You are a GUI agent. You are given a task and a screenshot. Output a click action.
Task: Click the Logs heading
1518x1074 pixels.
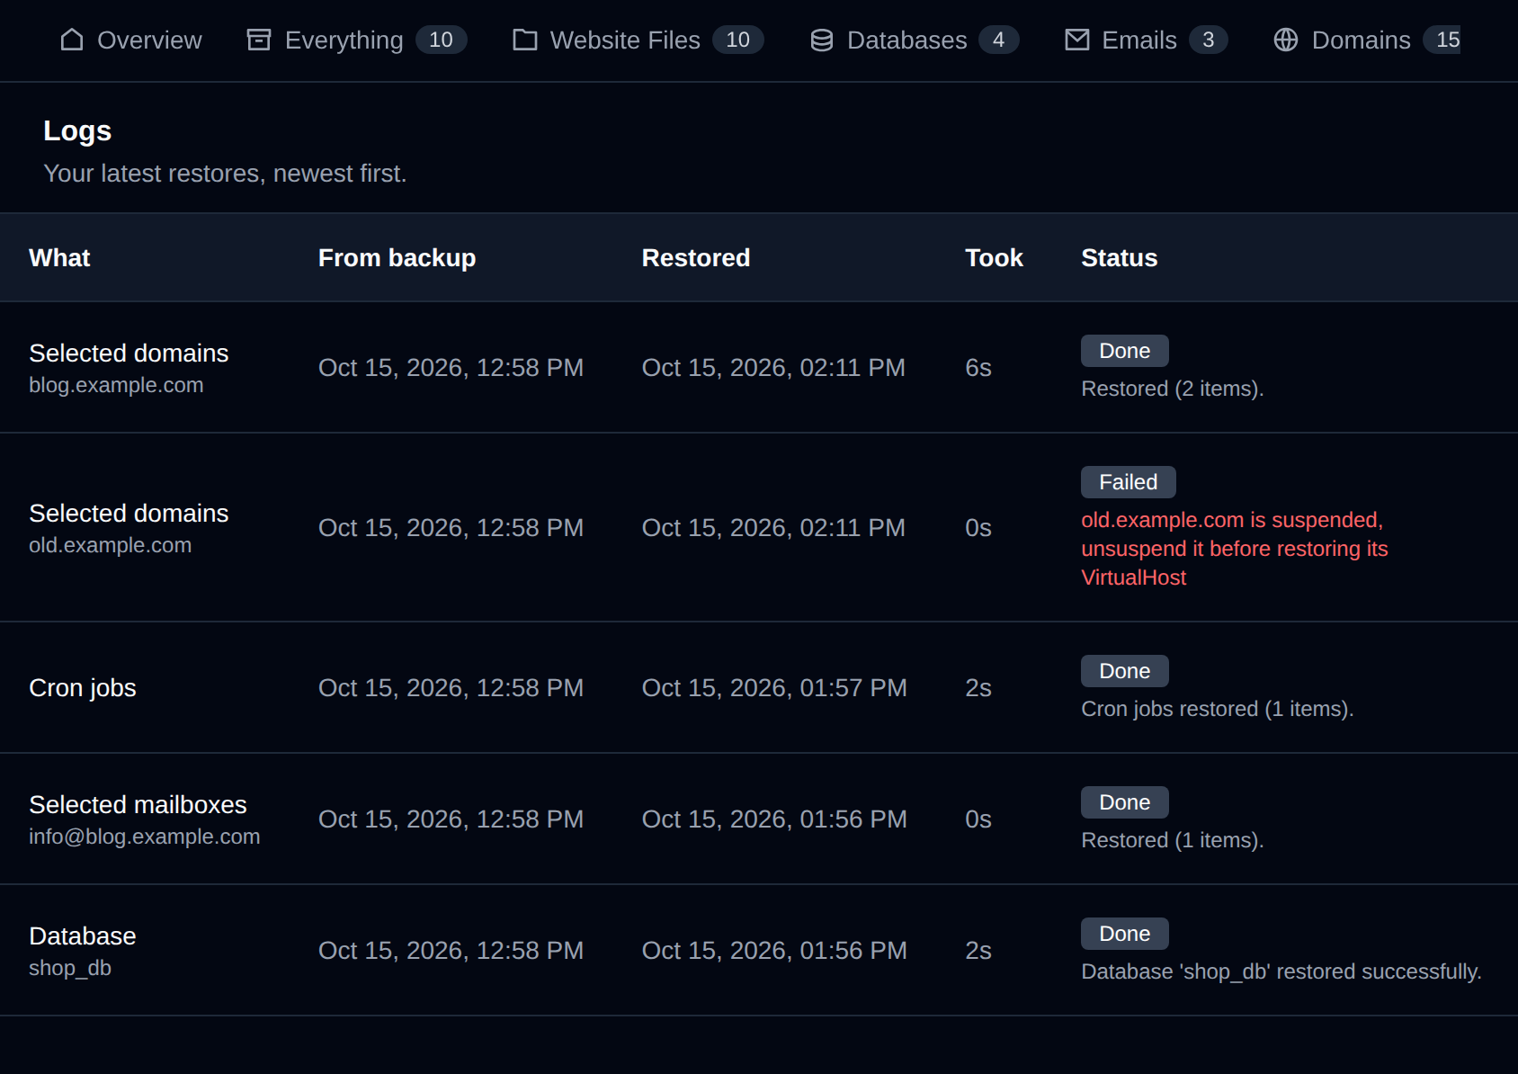click(77, 131)
